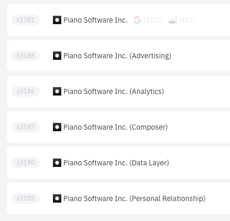
Task: Open Piano Software Inc. (Advertising) service
Action: pyautogui.click(x=117, y=56)
